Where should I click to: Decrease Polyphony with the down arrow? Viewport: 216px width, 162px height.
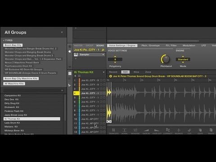tap(115, 62)
